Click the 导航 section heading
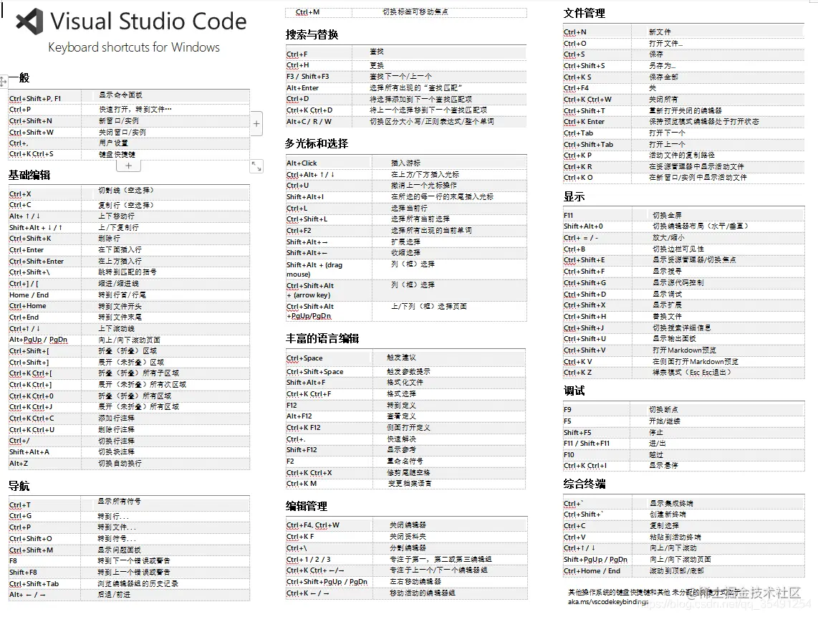The image size is (818, 617). tap(19, 486)
